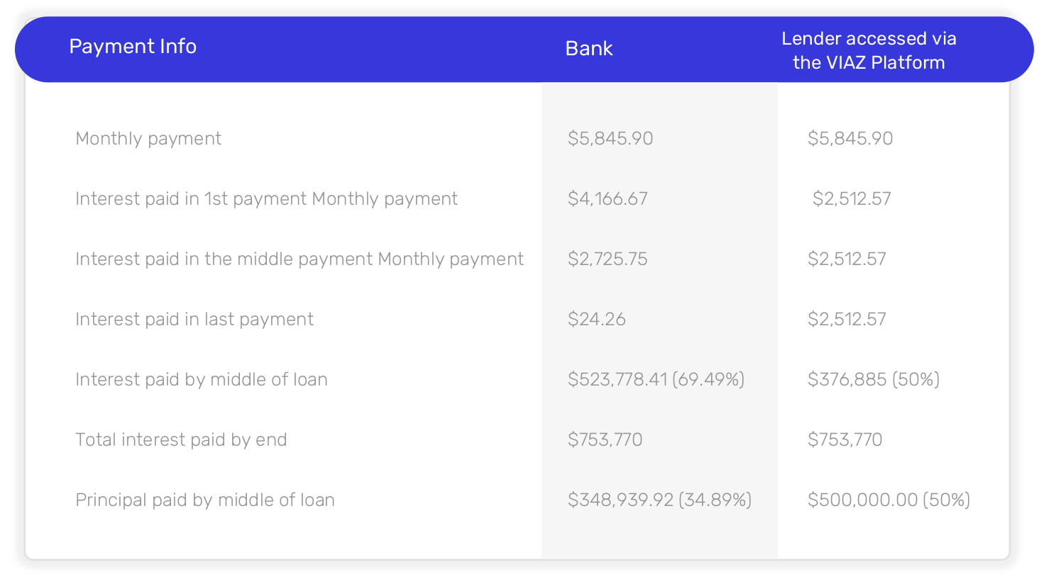Click the $500,000.00 (50%) principal value

889,500
